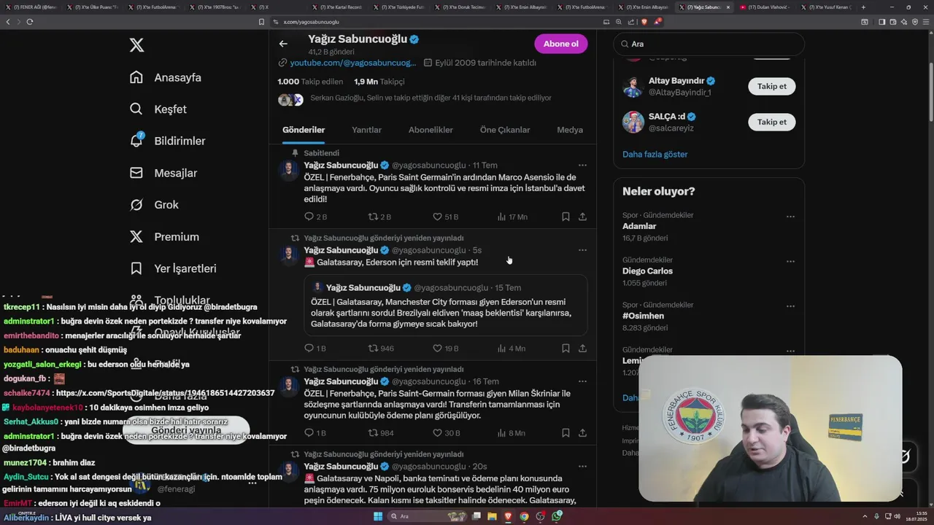
Task: Open the Windows Start menu
Action: [x=378, y=516]
